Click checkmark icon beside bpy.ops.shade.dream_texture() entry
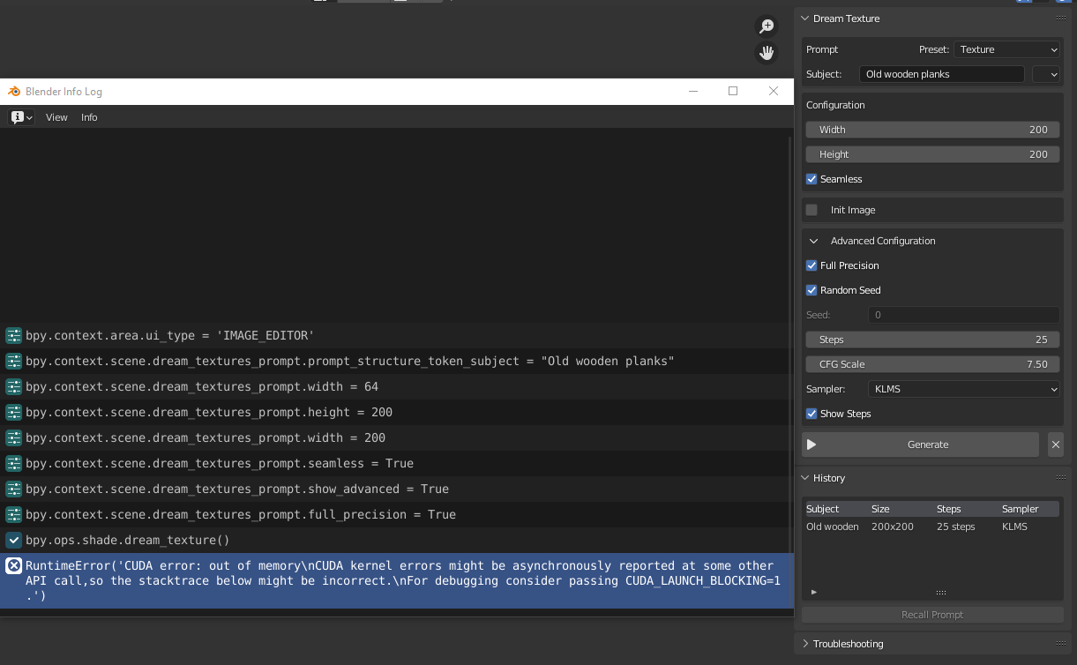This screenshot has height=665, width=1077. pyautogui.click(x=13, y=540)
